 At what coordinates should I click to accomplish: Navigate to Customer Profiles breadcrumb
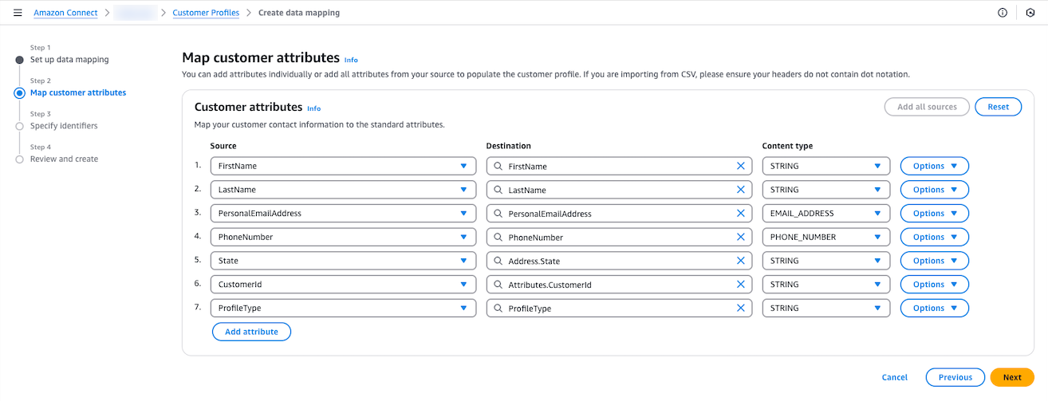(x=206, y=13)
